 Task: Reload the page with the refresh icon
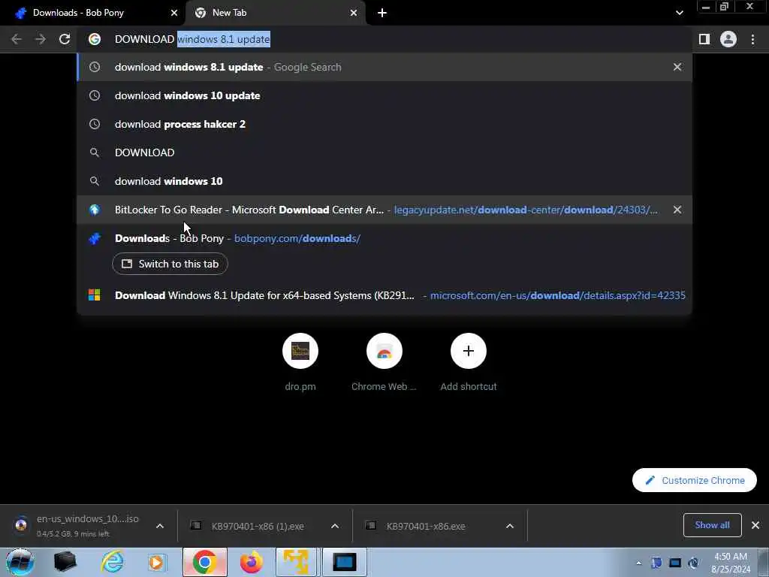(65, 39)
